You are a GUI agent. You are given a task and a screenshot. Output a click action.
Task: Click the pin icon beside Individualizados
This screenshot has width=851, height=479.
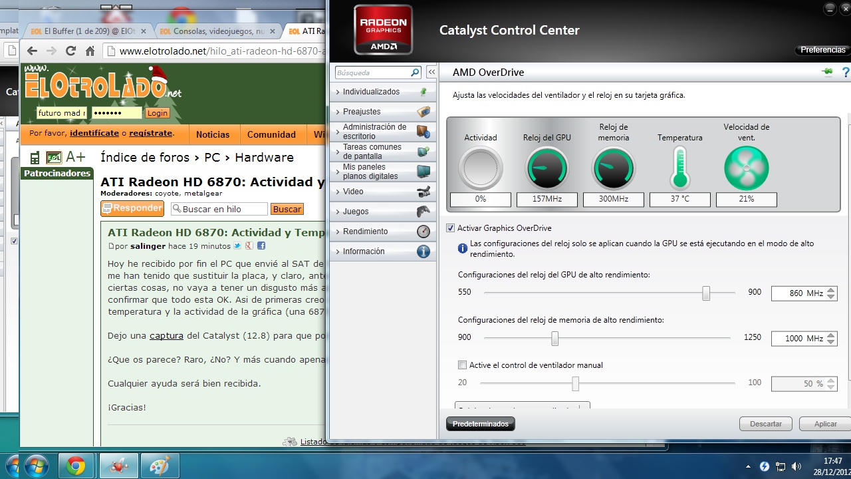(x=424, y=92)
